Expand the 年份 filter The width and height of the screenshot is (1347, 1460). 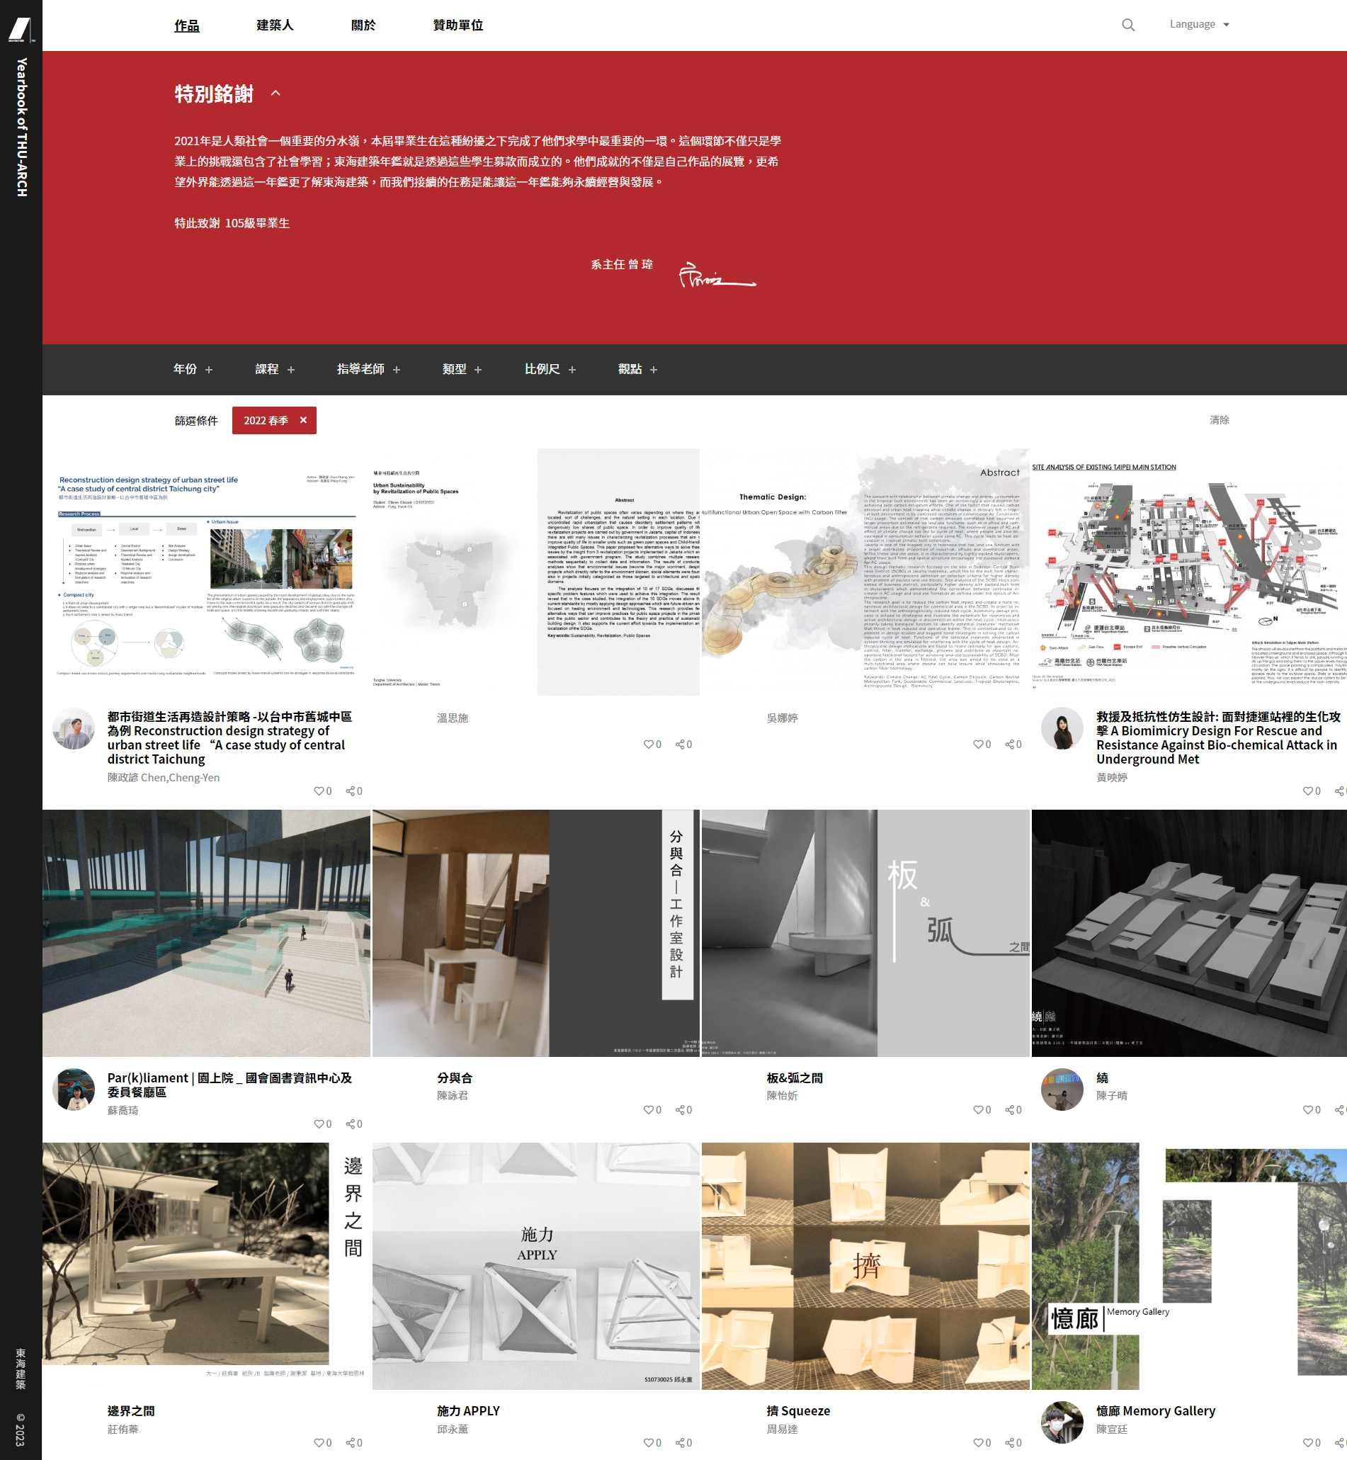[x=193, y=370]
